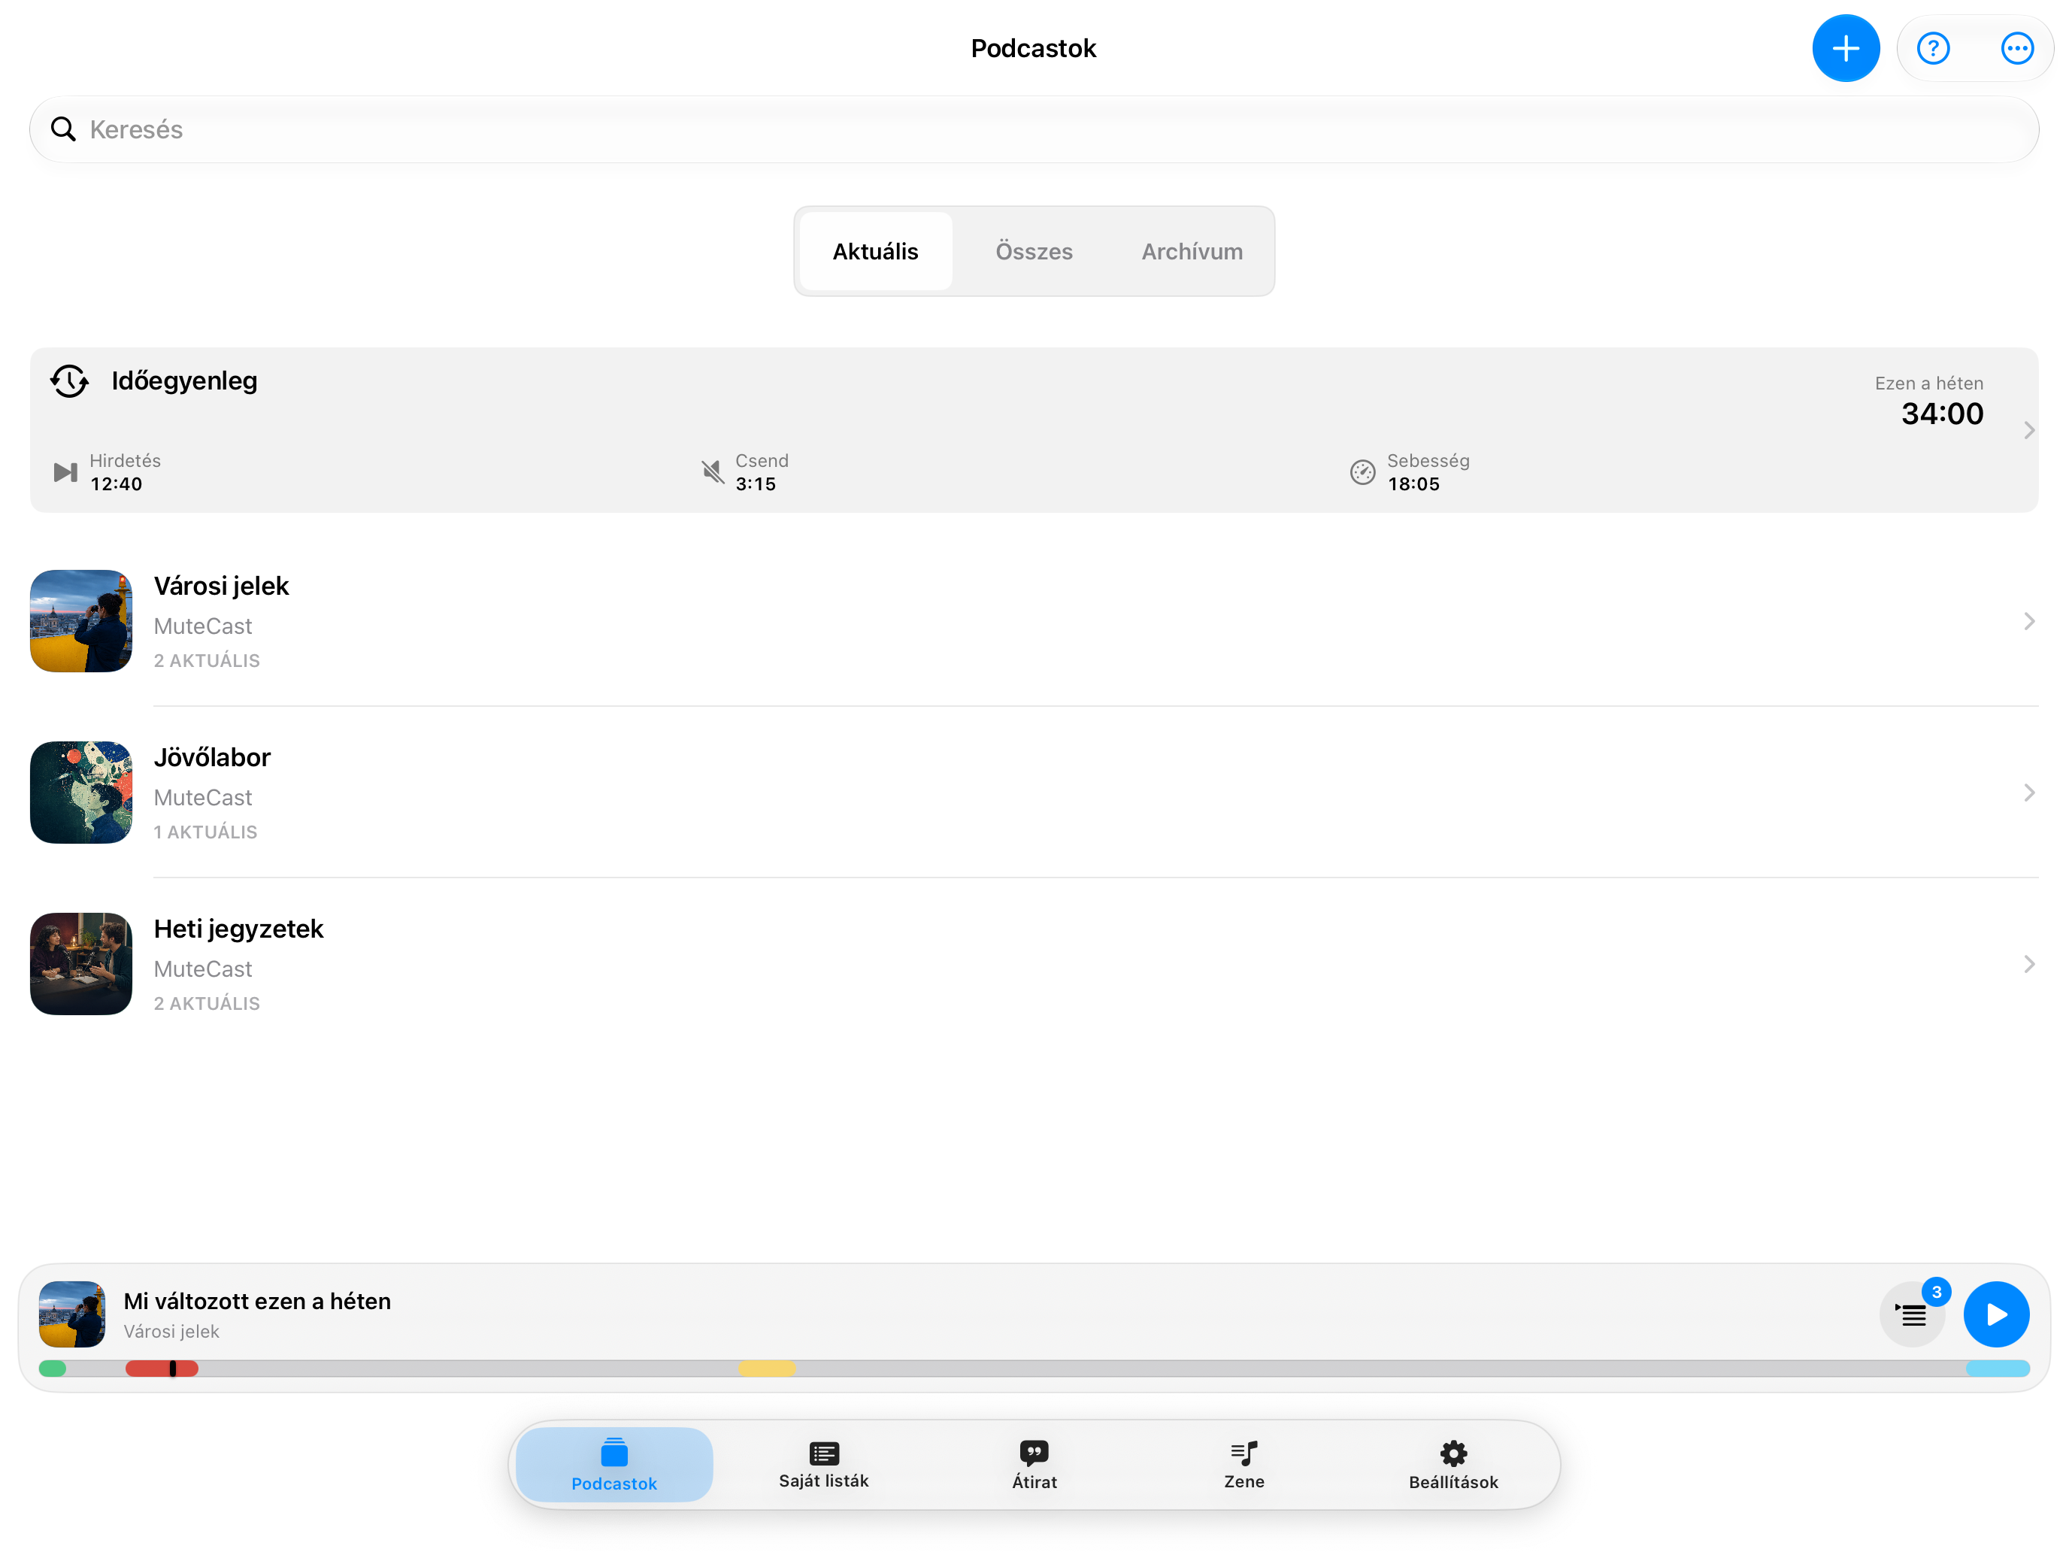Play the current episode
The width and height of the screenshot is (2069, 1552).
1996,1314
